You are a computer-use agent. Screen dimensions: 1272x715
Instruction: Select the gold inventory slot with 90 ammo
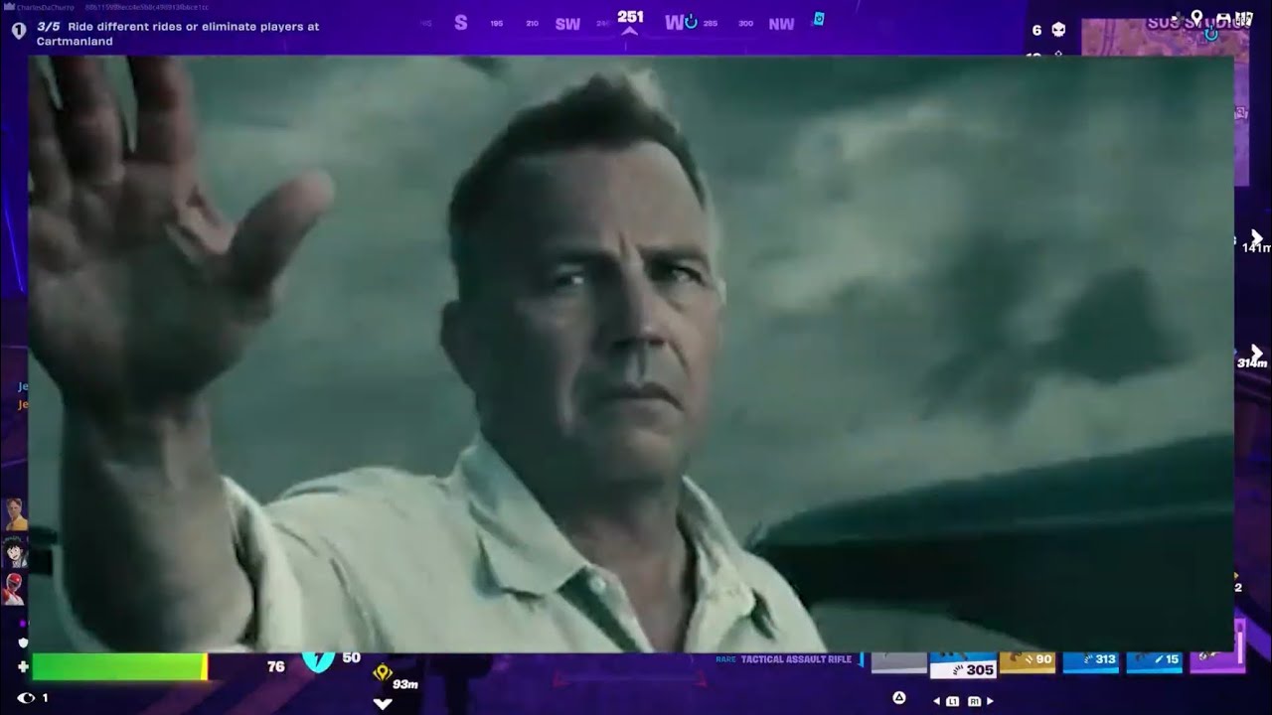tap(1028, 662)
